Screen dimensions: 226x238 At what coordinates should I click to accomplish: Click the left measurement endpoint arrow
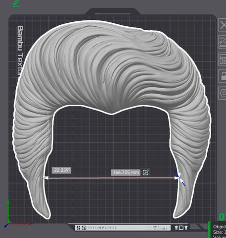click(x=45, y=178)
